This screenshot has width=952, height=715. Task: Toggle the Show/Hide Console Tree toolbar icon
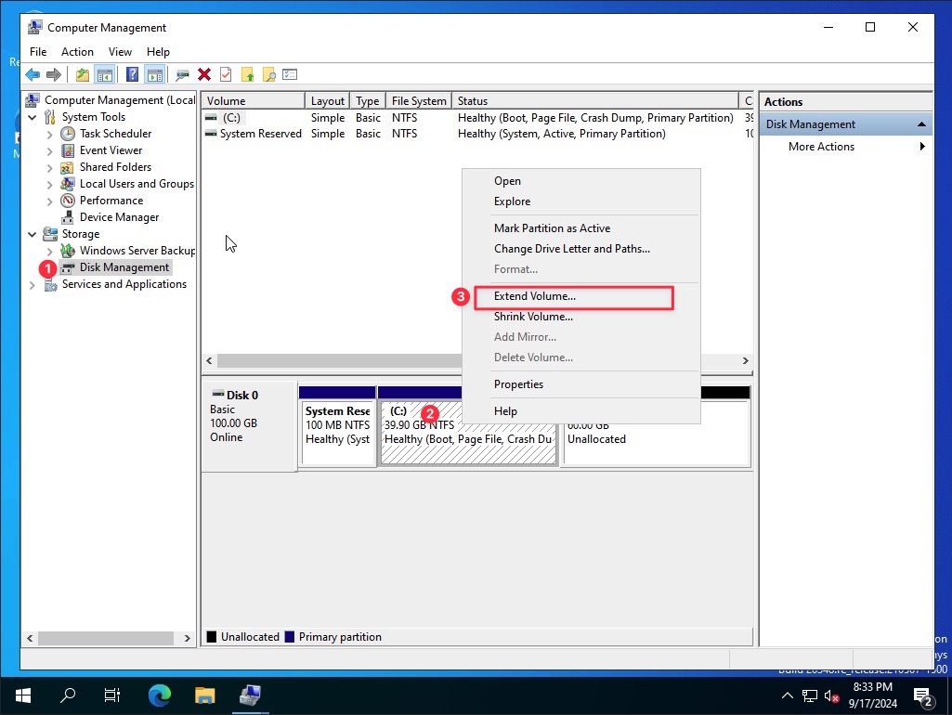(104, 74)
